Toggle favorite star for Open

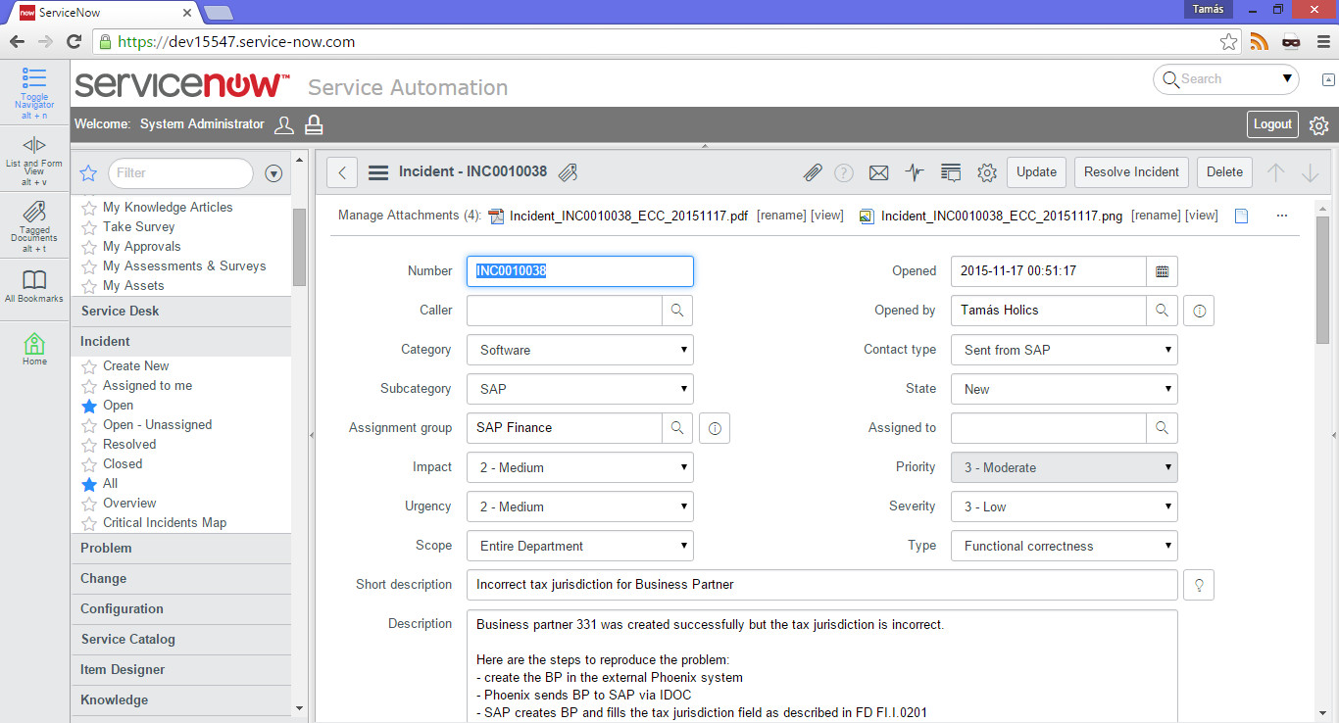pyautogui.click(x=89, y=406)
